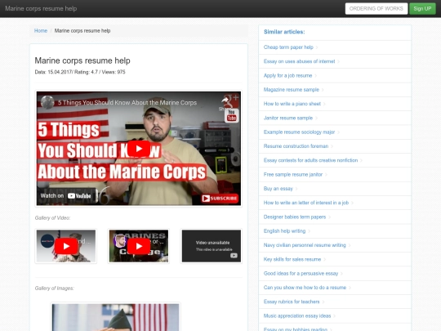The image size is (441, 331).
Task: Click YouTube icon on unavailable video
Action: click(x=234, y=256)
